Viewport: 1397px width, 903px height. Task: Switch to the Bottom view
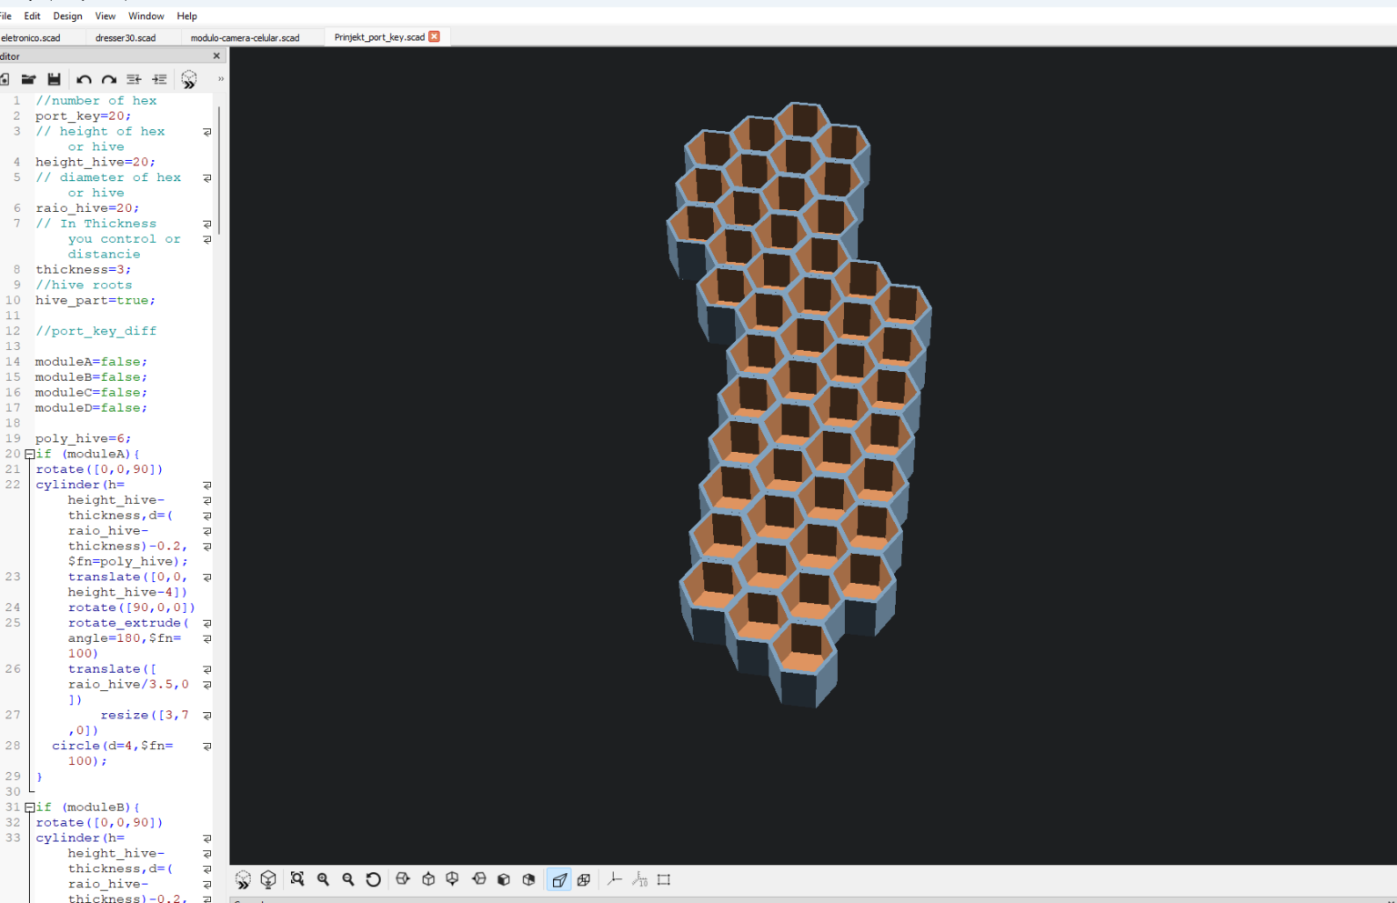point(453,879)
